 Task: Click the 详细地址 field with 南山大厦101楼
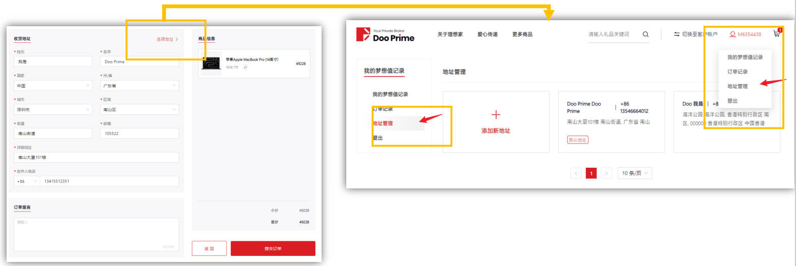96,157
